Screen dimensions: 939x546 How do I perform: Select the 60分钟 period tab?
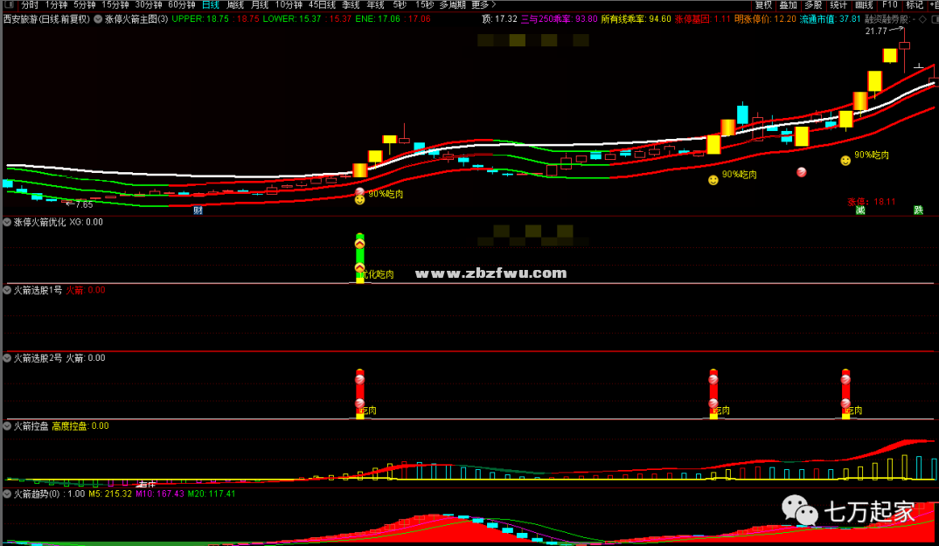click(182, 4)
